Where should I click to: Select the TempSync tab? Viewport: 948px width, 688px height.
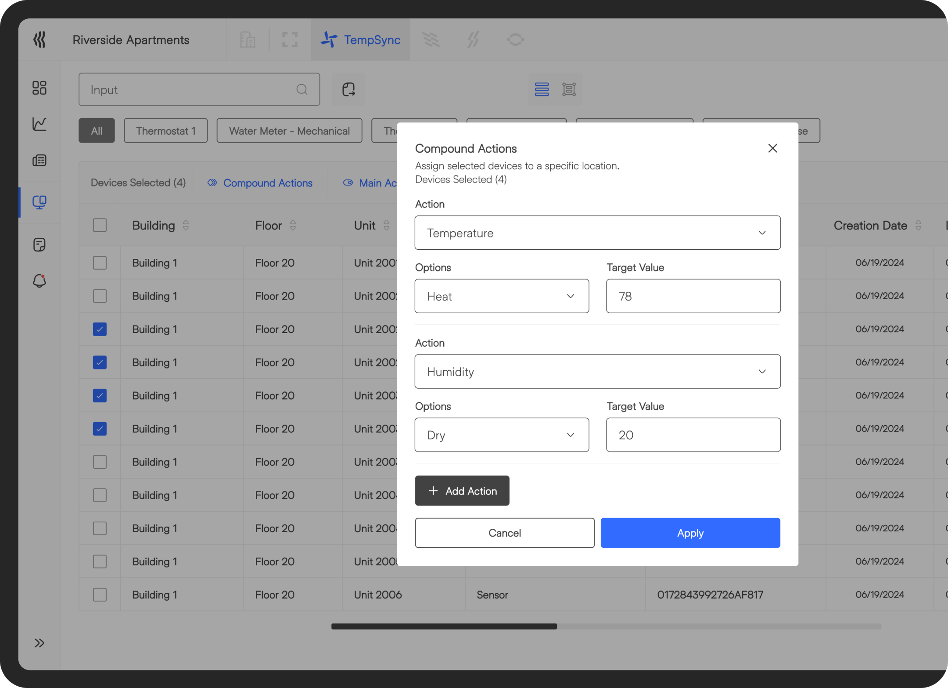360,39
